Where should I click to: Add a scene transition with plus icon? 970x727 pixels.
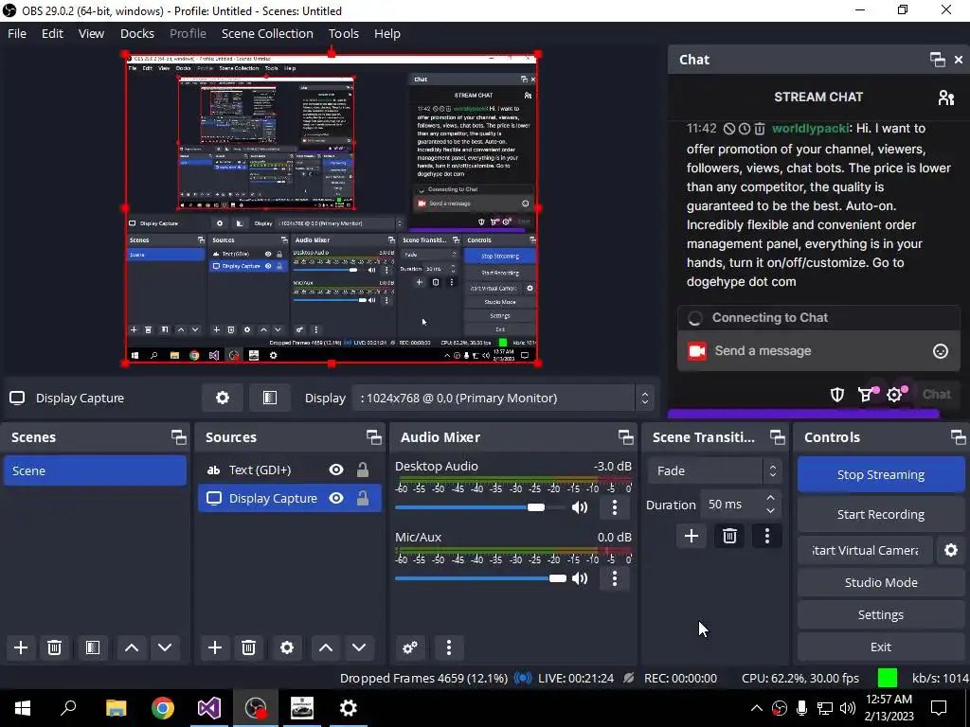coord(691,536)
